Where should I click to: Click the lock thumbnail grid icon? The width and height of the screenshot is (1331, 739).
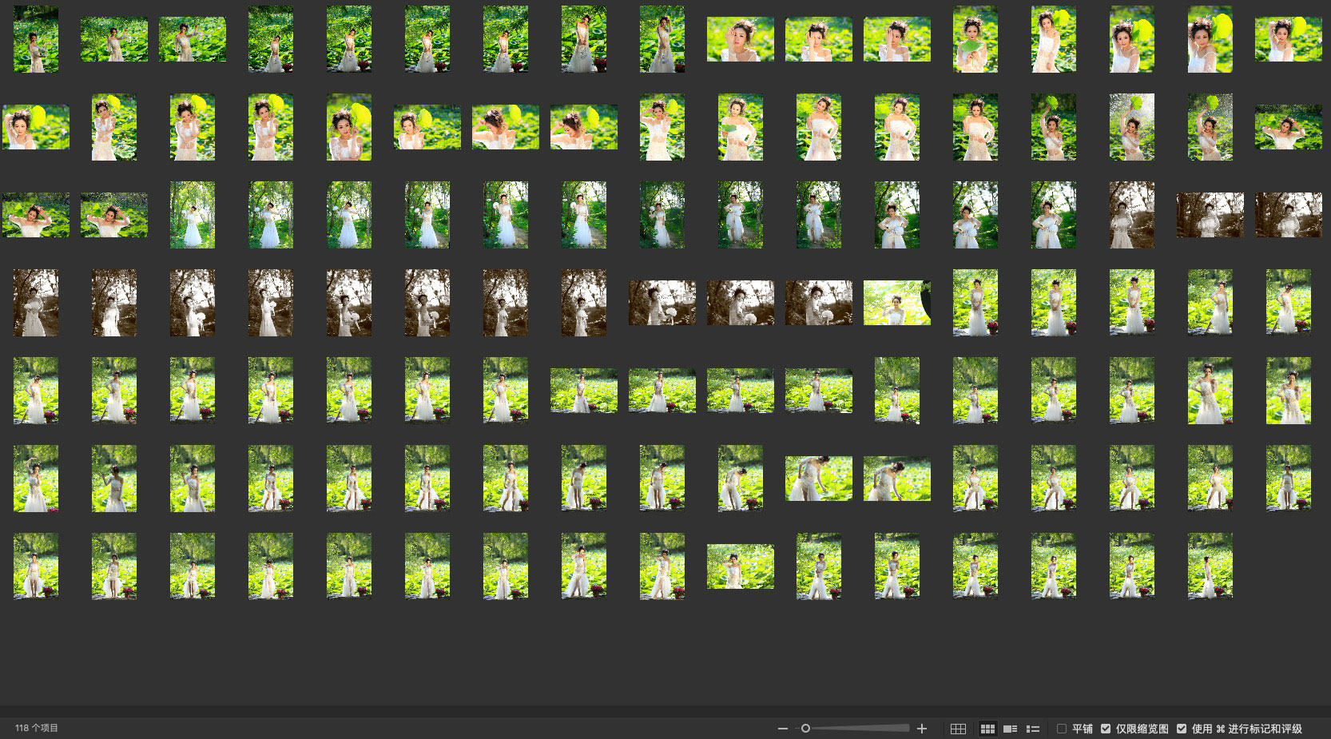click(x=958, y=729)
